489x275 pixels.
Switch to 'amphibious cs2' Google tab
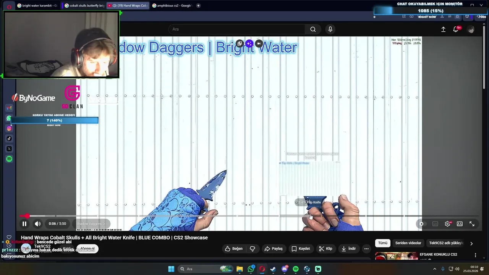point(172,5)
